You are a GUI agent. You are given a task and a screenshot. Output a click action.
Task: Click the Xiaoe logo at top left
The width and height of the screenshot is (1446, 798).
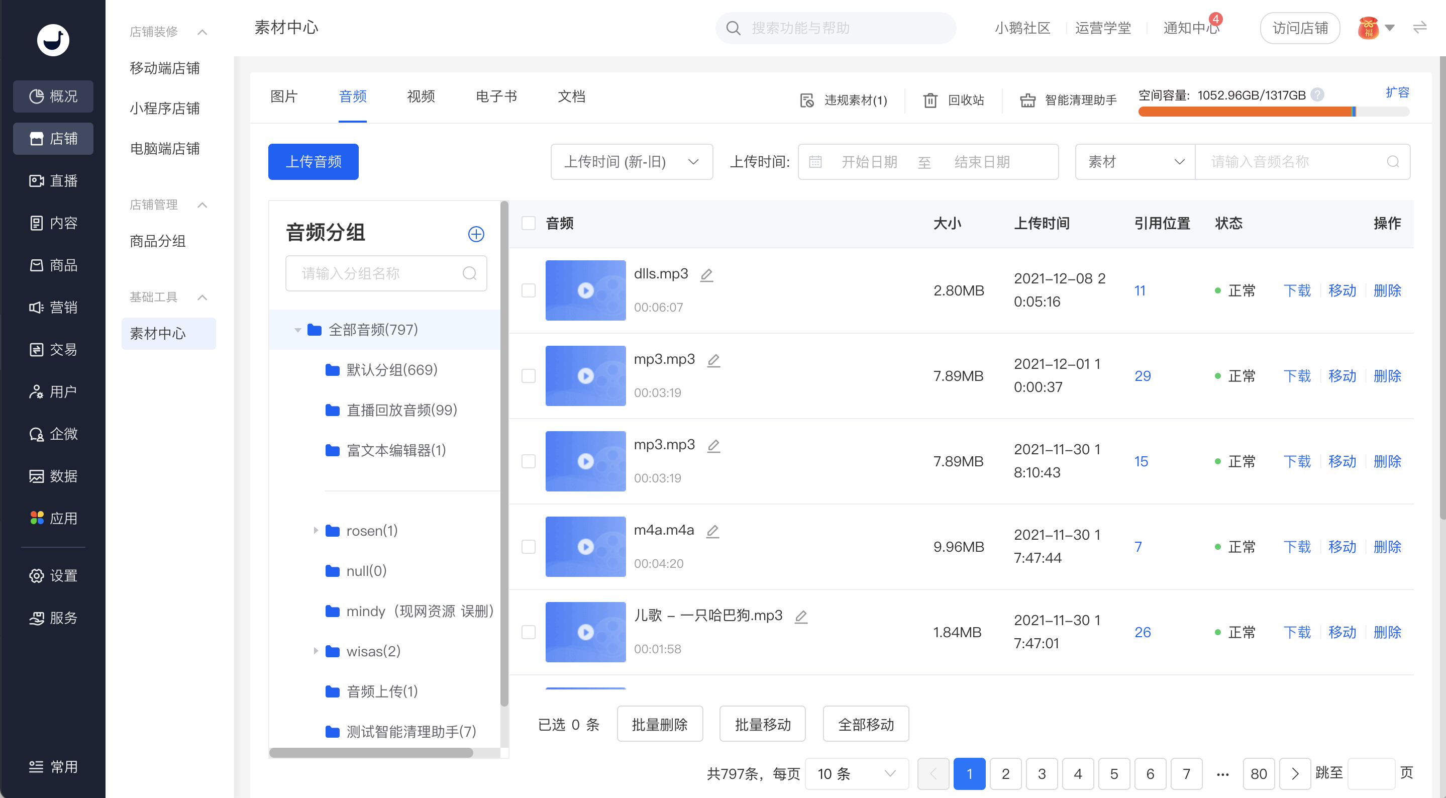53,40
